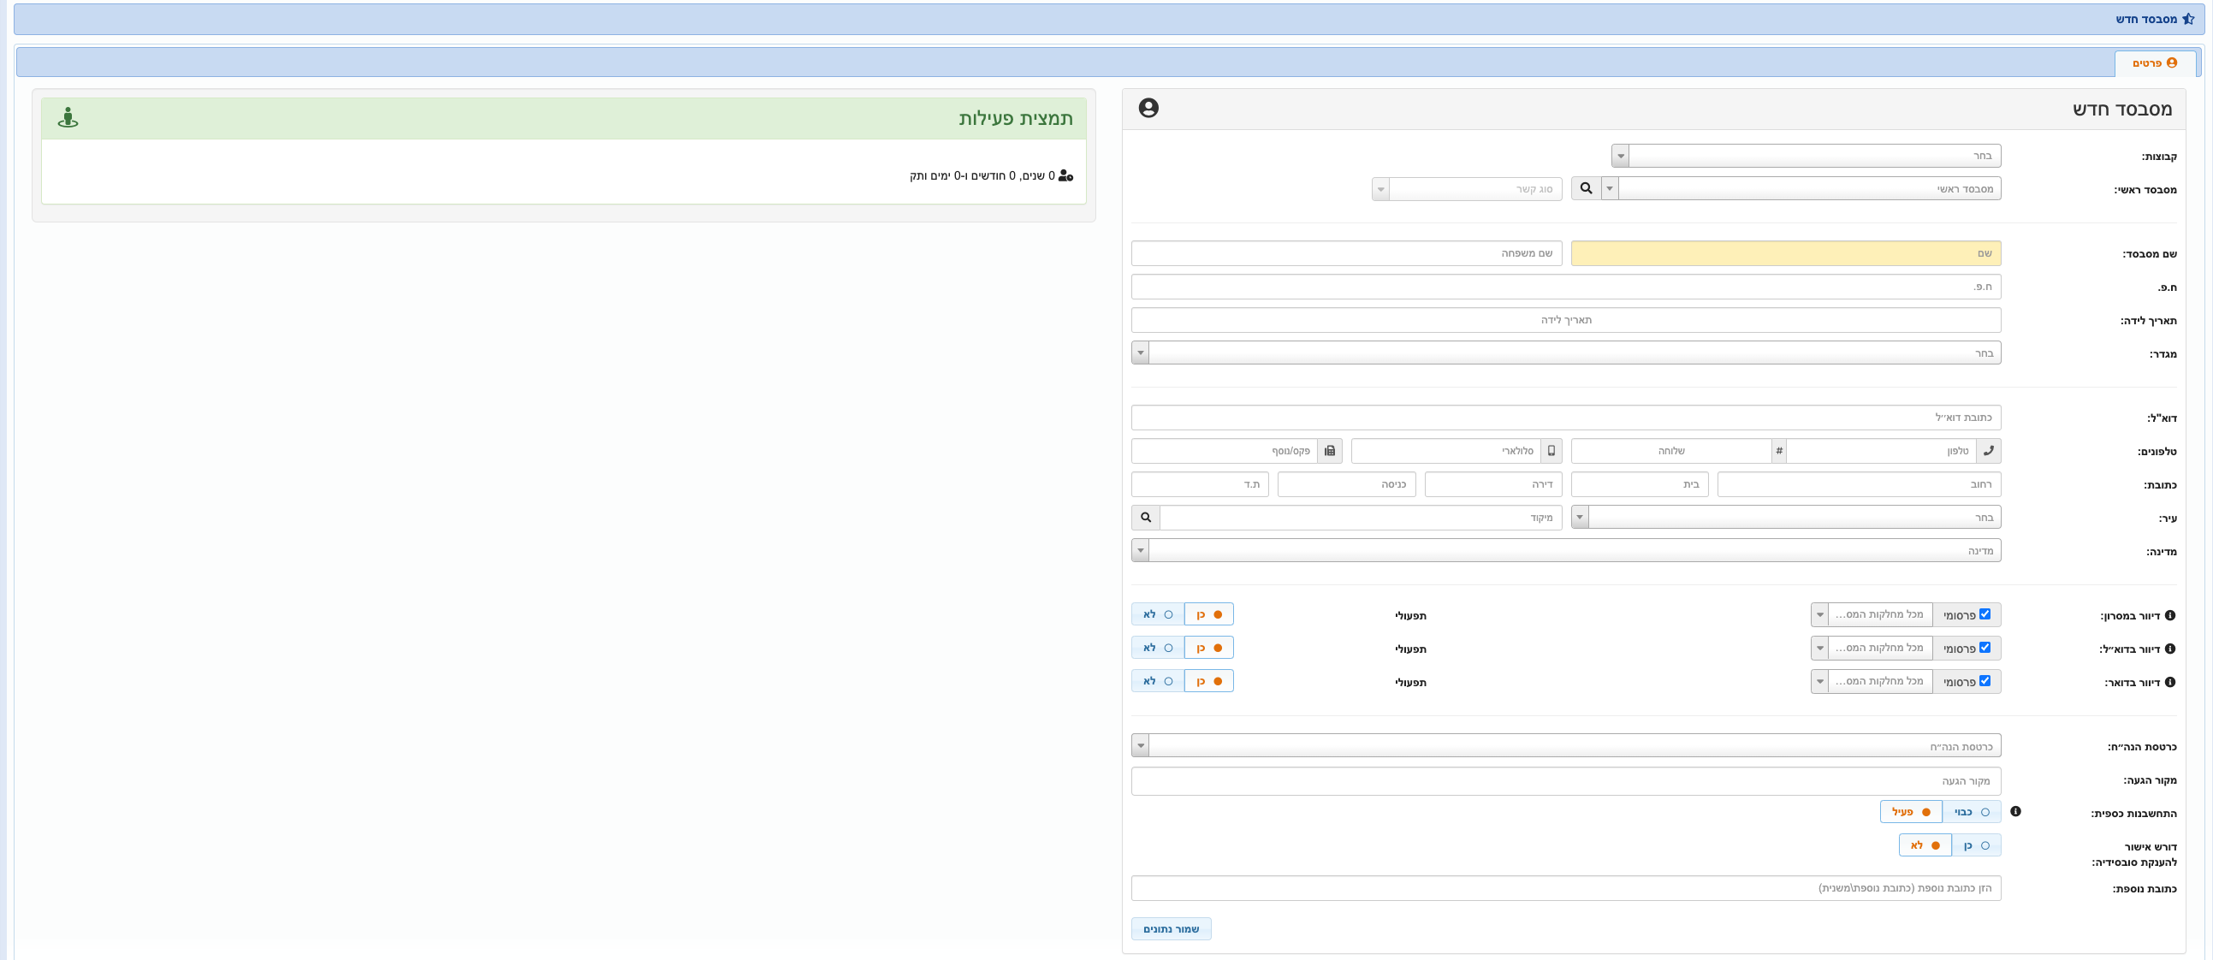Viewport: 2213px width, 960px height.
Task: Click the טלפון input field
Action: pos(1882,451)
